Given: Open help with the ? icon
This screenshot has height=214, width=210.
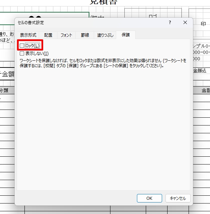Looking at the screenshot, I should point(170,22).
